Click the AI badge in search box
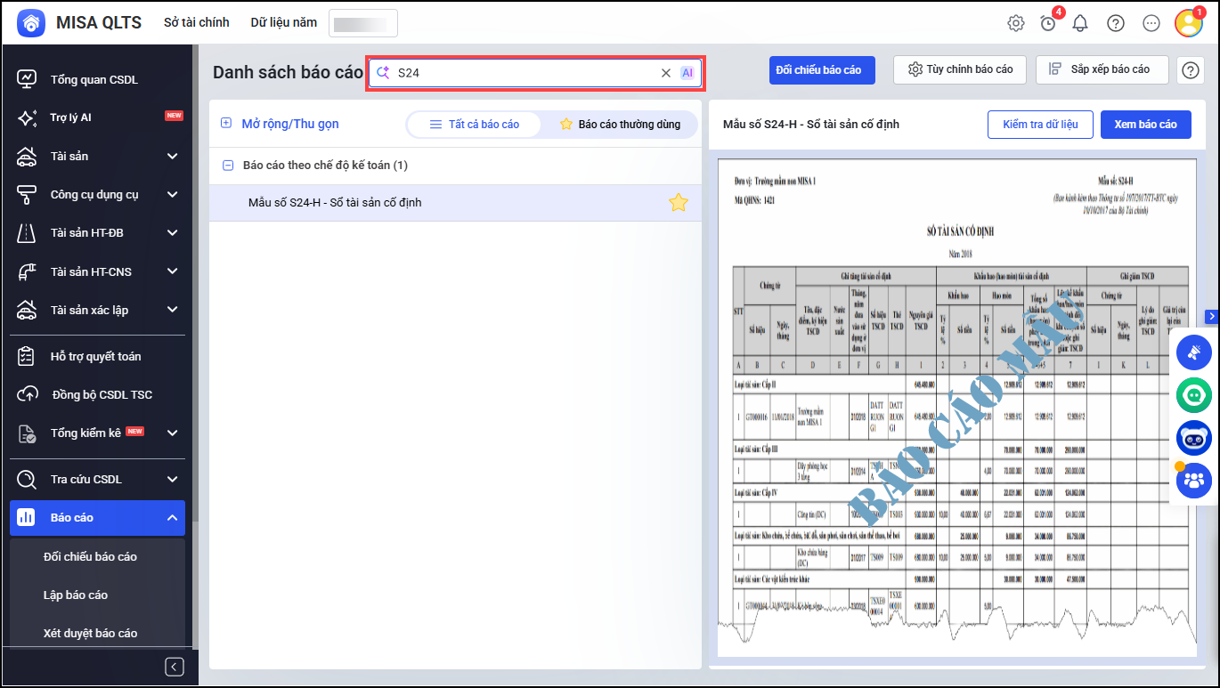1220x688 pixels. (687, 73)
